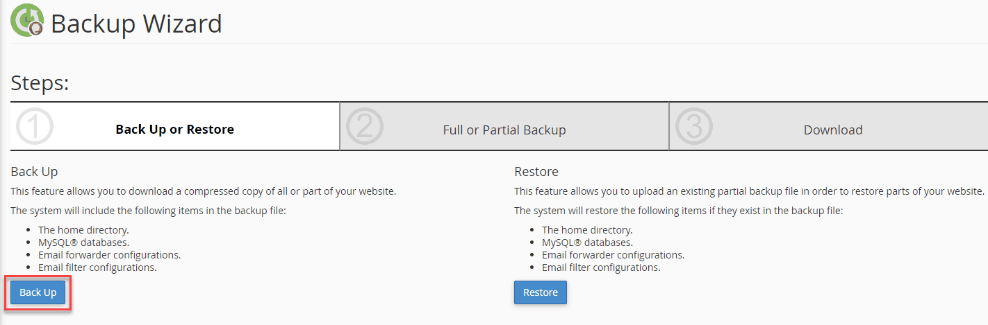The height and width of the screenshot is (325, 988).
Task: Click the upload existing partial backup description
Action: coord(749,191)
